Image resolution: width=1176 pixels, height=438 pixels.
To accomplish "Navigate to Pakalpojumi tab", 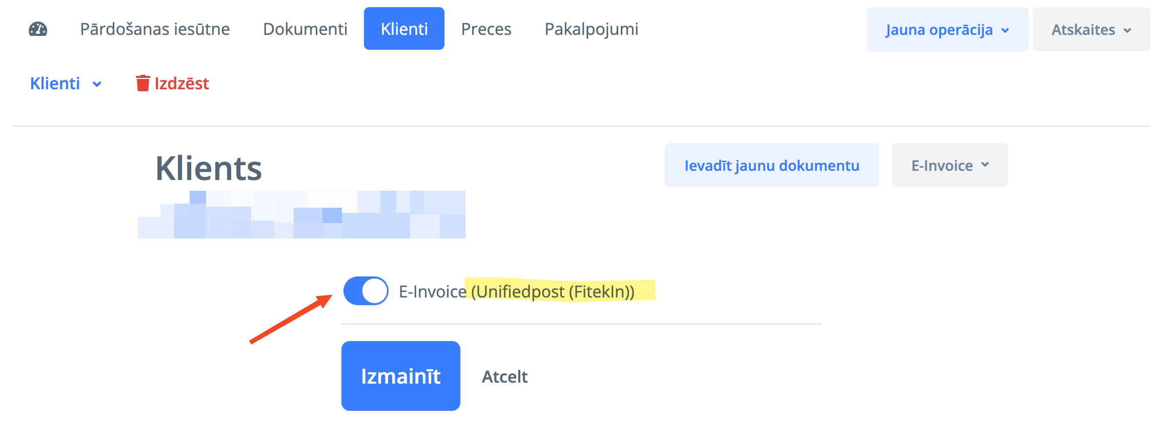I will click(x=591, y=29).
